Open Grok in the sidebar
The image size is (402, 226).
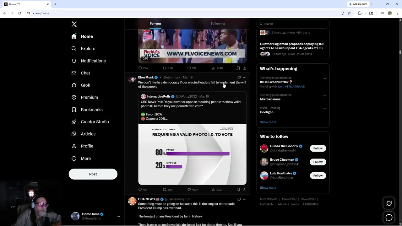[81, 85]
